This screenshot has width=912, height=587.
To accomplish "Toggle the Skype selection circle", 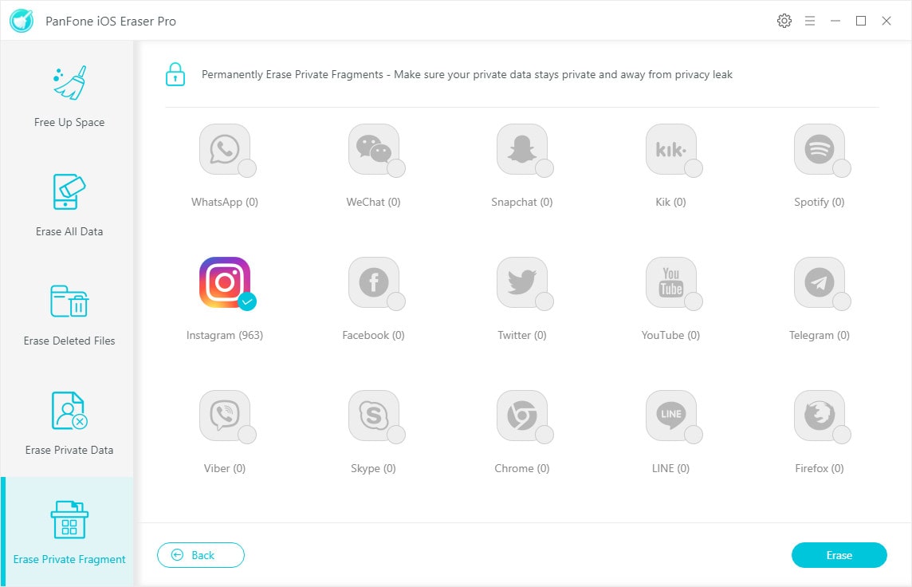I will click(x=396, y=435).
